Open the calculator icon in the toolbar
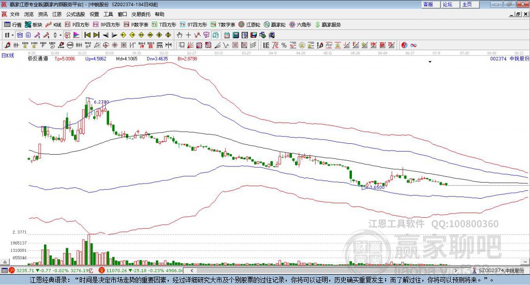The width and height of the screenshot is (530, 285). [235, 35]
